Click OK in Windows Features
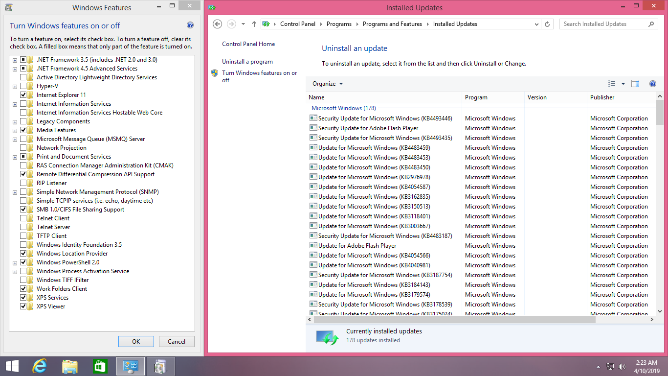Screen dimensions: 668x376 [x=136, y=342]
